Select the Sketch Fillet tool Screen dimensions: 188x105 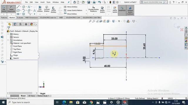tap(29, 14)
